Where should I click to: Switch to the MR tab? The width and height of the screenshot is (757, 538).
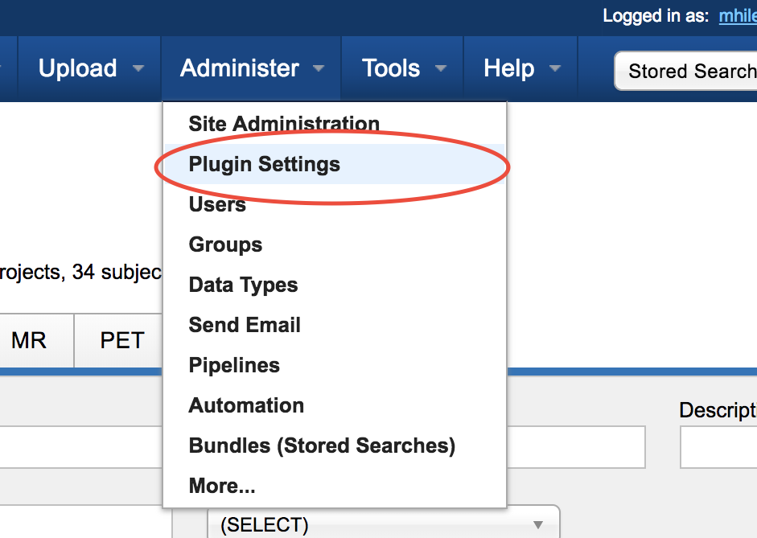[x=29, y=341]
